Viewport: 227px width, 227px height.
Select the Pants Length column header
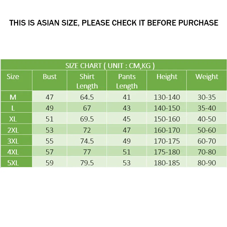click(x=127, y=81)
